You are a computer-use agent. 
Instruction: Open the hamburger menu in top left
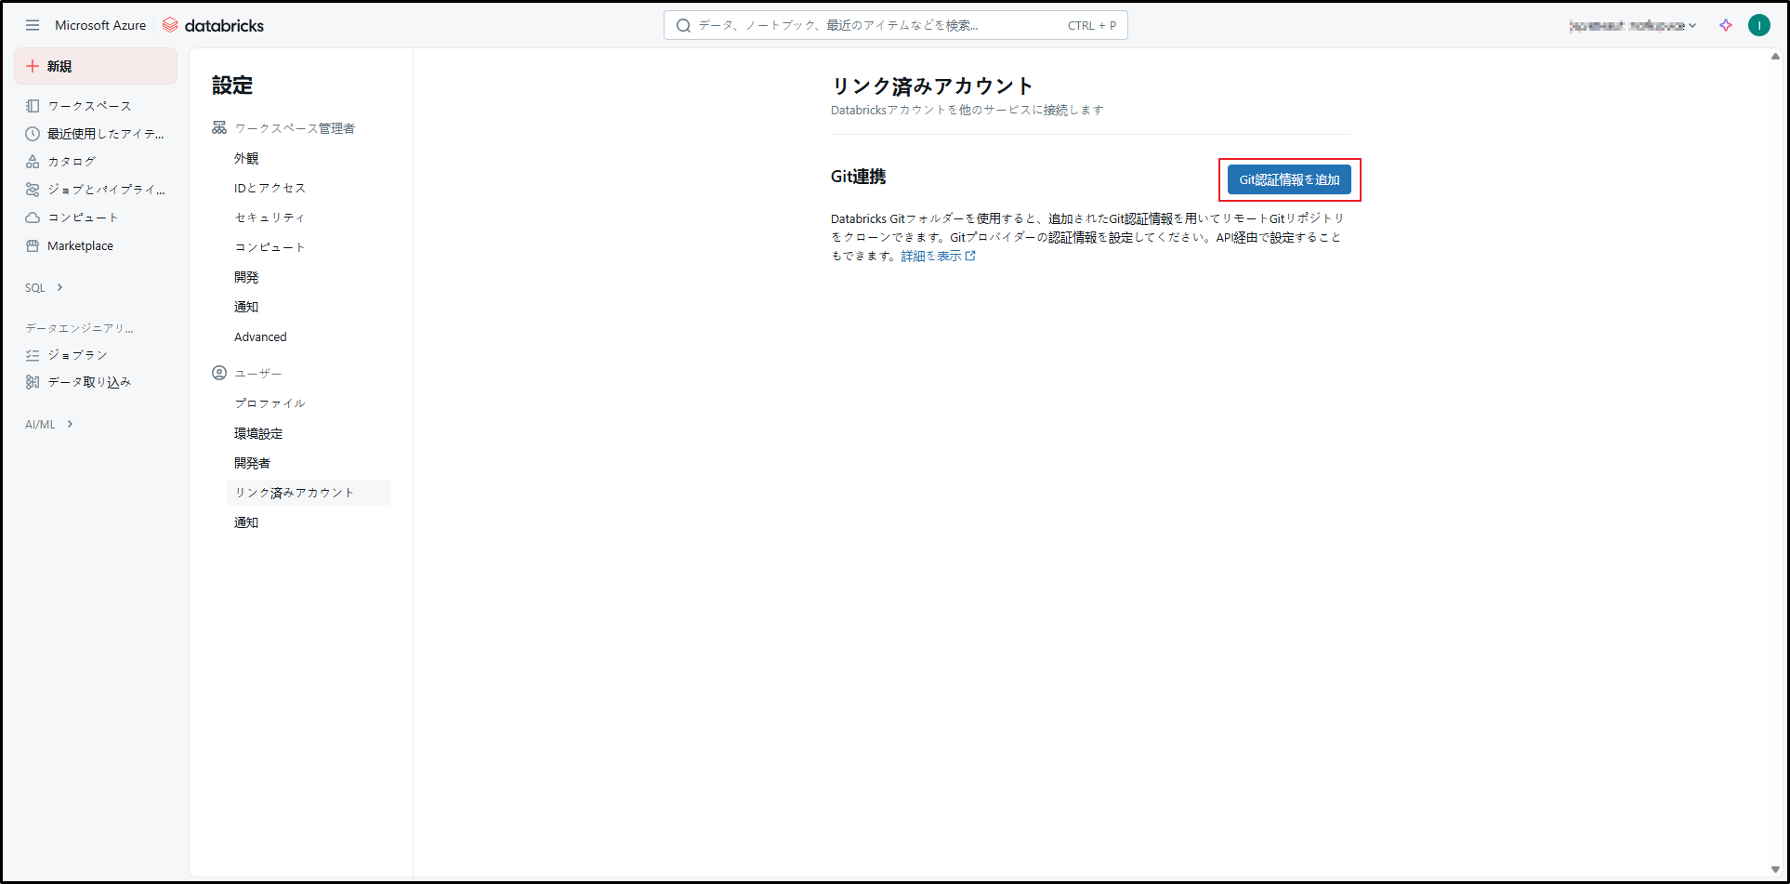point(33,25)
